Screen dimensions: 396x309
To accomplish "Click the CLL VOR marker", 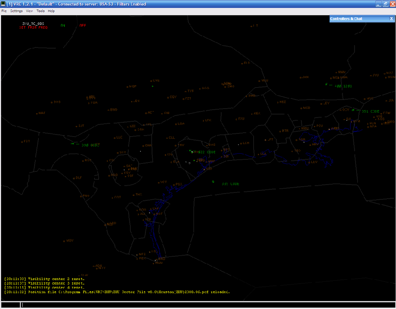I will click(x=167, y=138).
